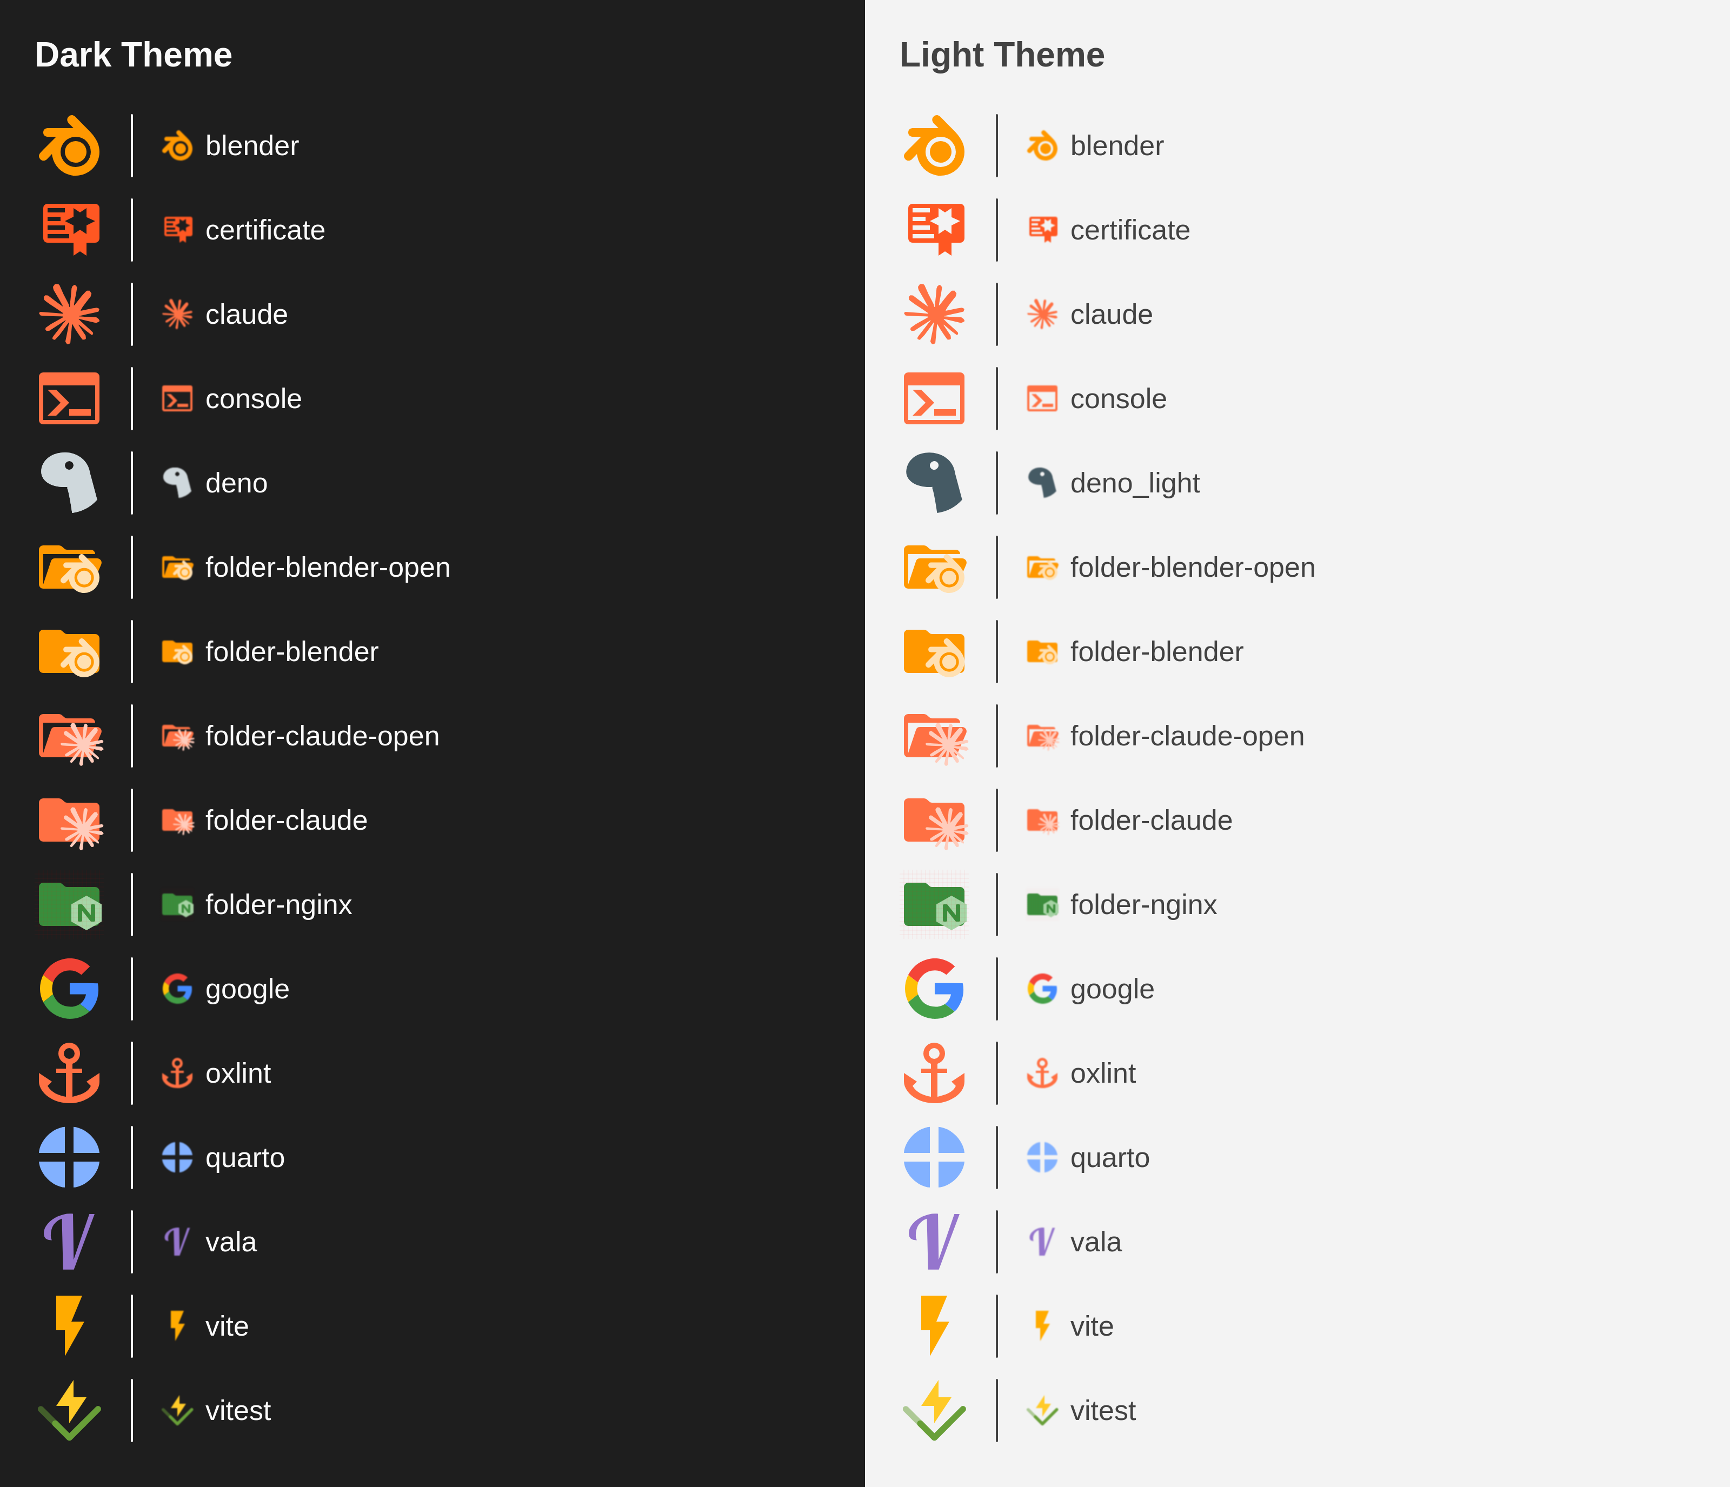Click the folder-blender-open label in Dark Theme
The image size is (1730, 1487).
(327, 567)
